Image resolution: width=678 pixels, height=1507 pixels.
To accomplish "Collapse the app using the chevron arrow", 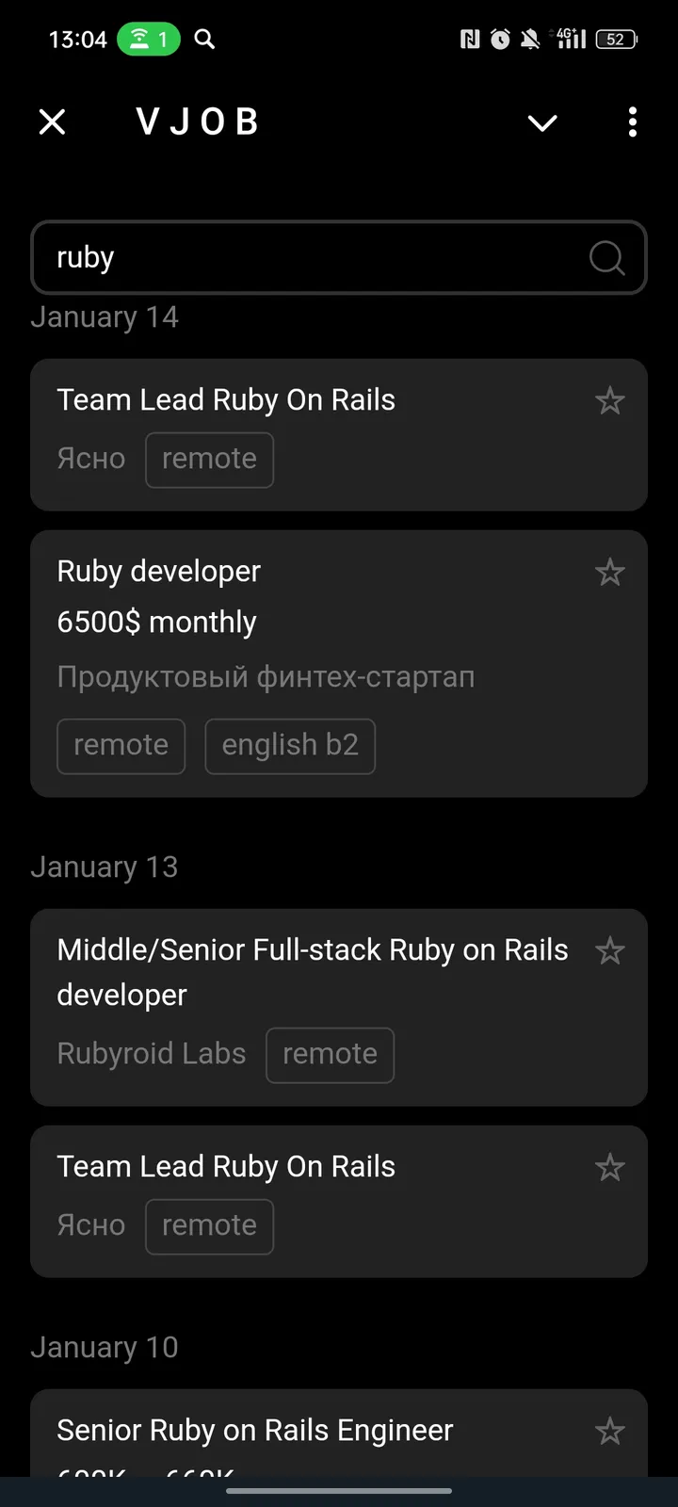I will coord(542,122).
